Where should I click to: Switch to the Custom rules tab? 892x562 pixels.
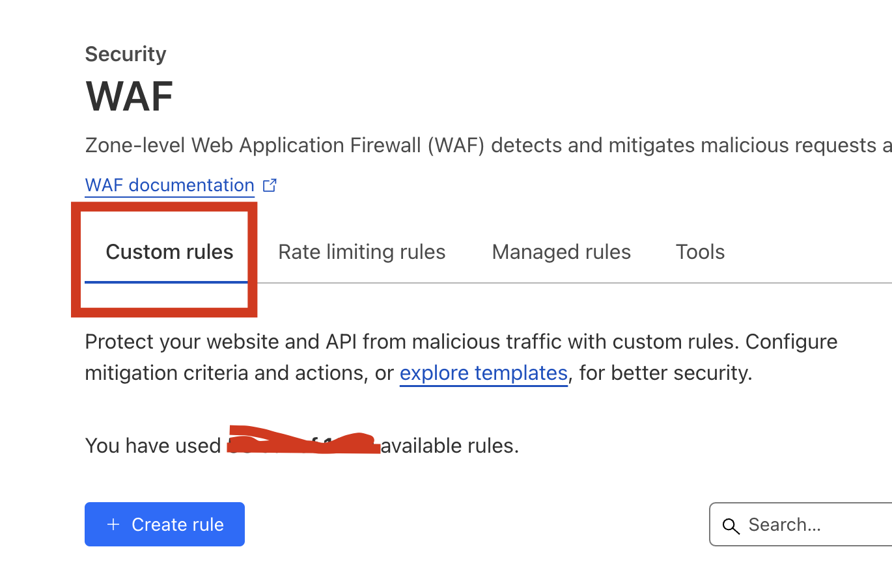pos(169,252)
